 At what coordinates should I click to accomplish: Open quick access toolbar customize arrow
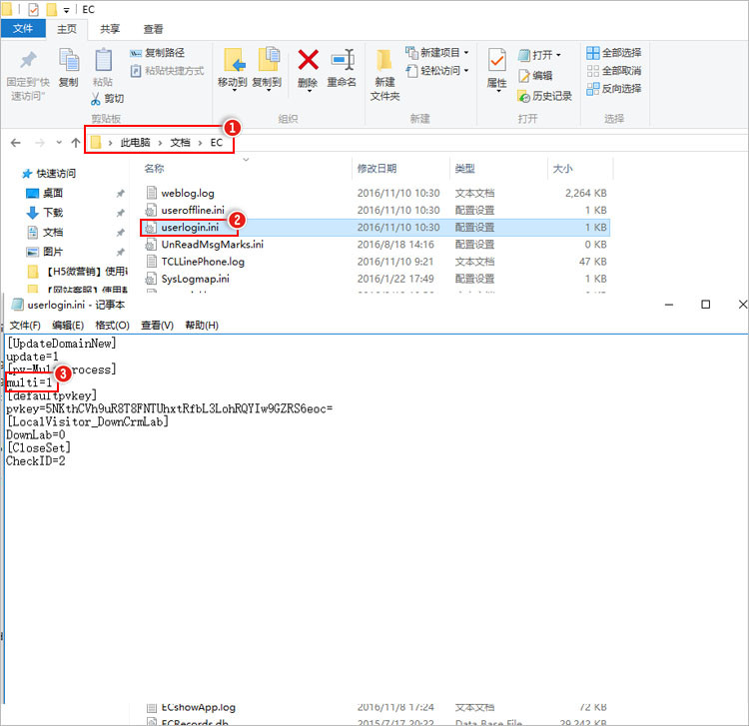66,10
